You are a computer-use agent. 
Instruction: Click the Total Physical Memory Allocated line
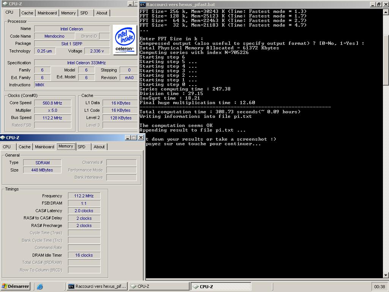click(209, 48)
